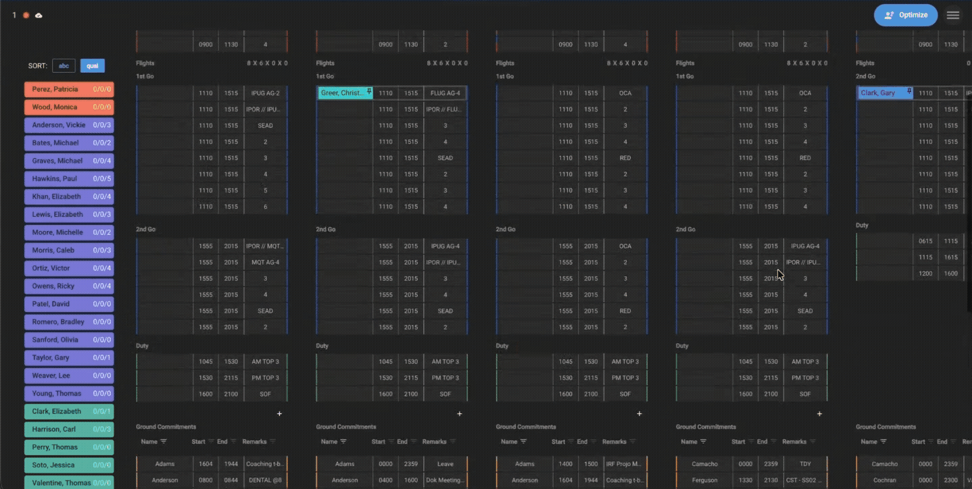Open Name filter in third Ground Commitments table

tap(523, 442)
